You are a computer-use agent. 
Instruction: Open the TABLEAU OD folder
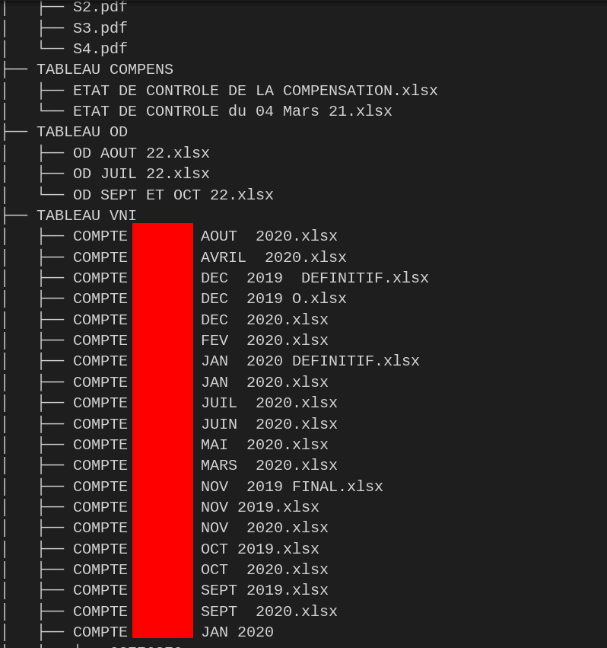(x=81, y=132)
